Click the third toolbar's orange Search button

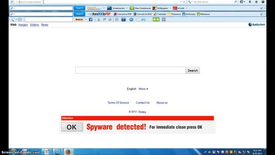79,19
